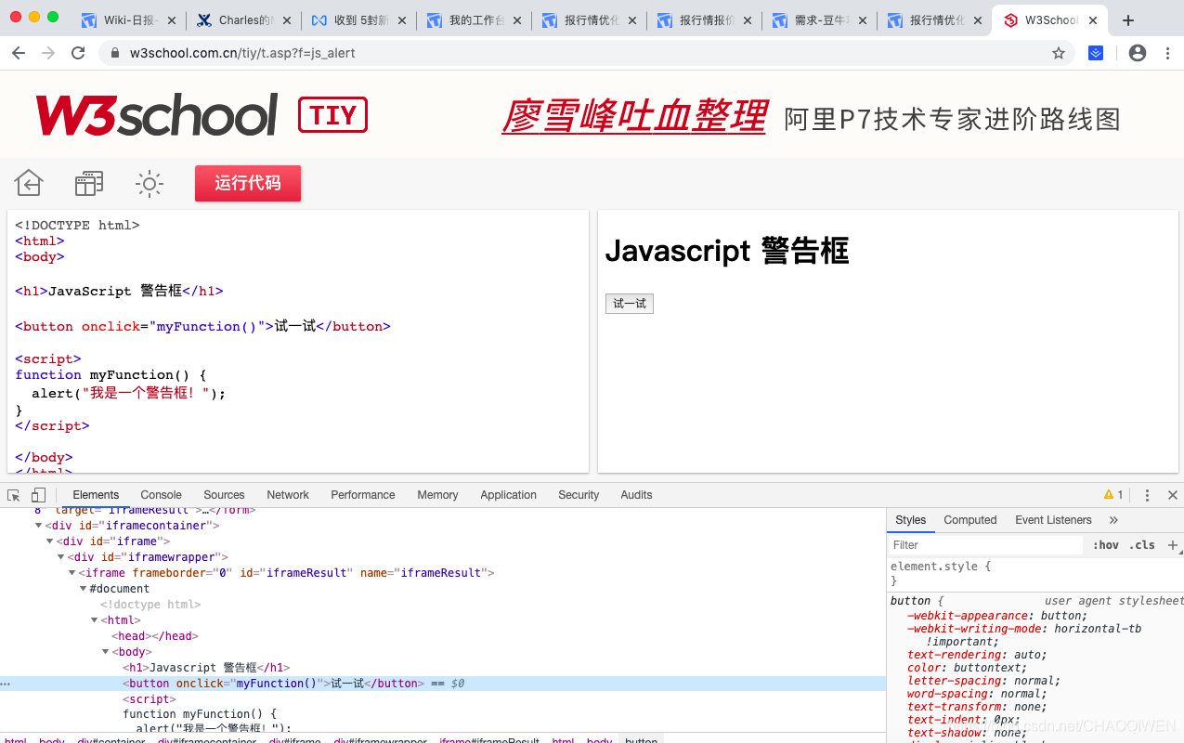Open the Memory tab
Viewport: 1184px width, 743px height.
click(437, 495)
